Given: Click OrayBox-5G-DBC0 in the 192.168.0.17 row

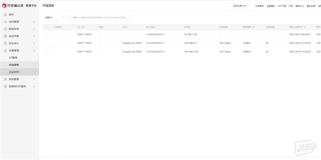Looking at the screenshot, I should click(x=132, y=43).
